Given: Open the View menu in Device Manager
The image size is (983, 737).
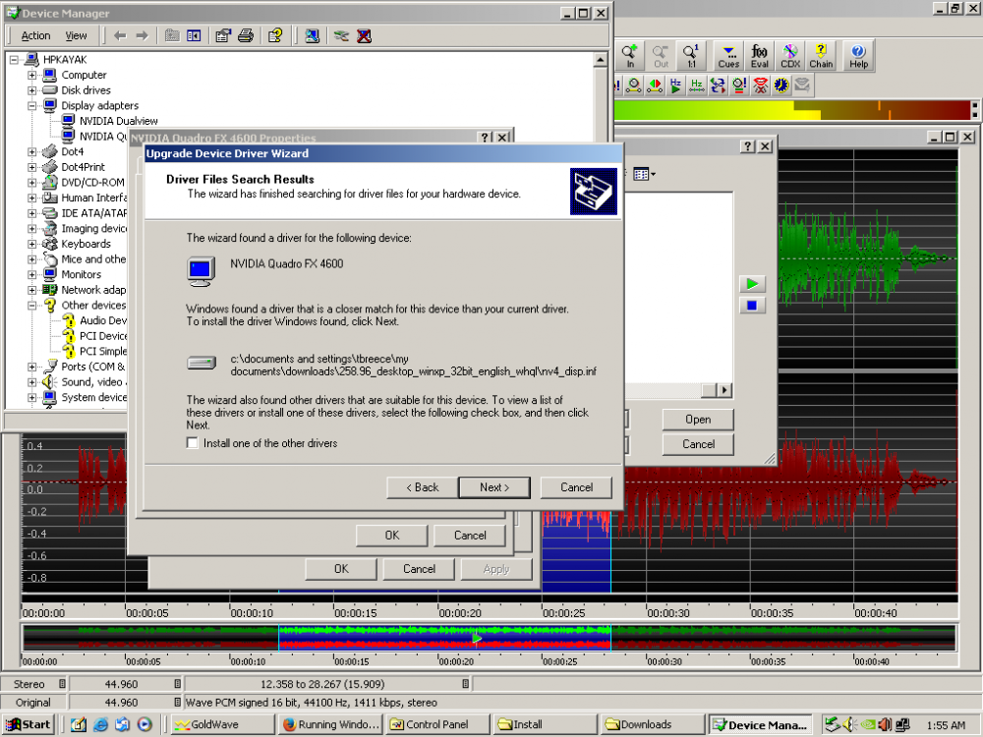Looking at the screenshot, I should click(x=76, y=35).
